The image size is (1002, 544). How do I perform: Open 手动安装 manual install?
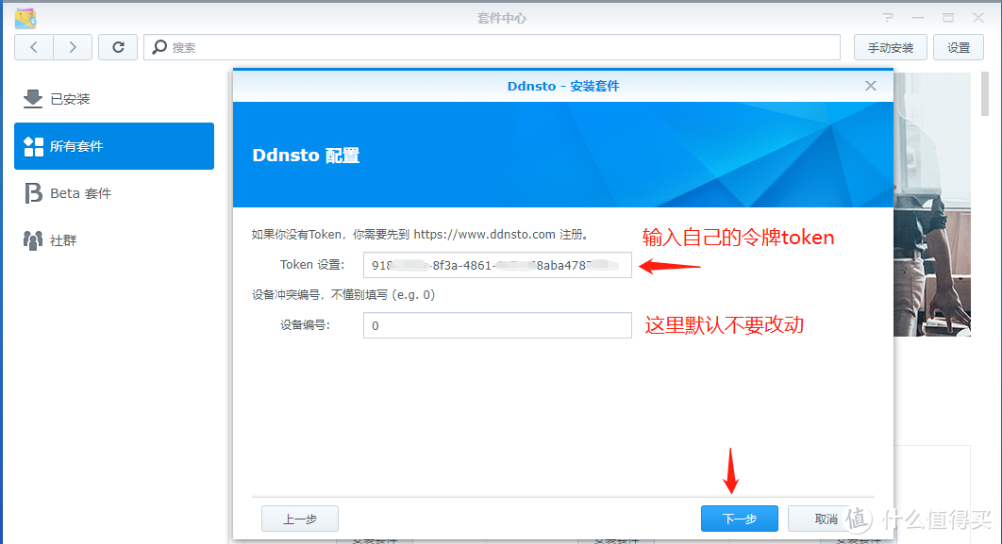pyautogui.click(x=890, y=48)
